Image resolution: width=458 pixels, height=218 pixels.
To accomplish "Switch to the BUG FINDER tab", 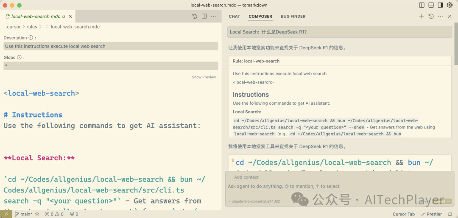I will (x=293, y=17).
